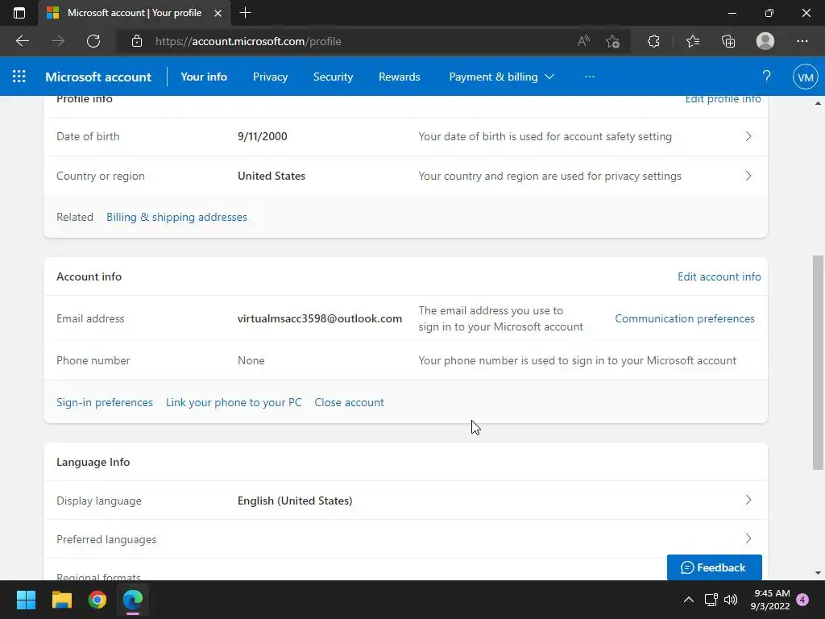The width and height of the screenshot is (825, 619).
Task: Open Your info tab
Action: [x=204, y=77]
